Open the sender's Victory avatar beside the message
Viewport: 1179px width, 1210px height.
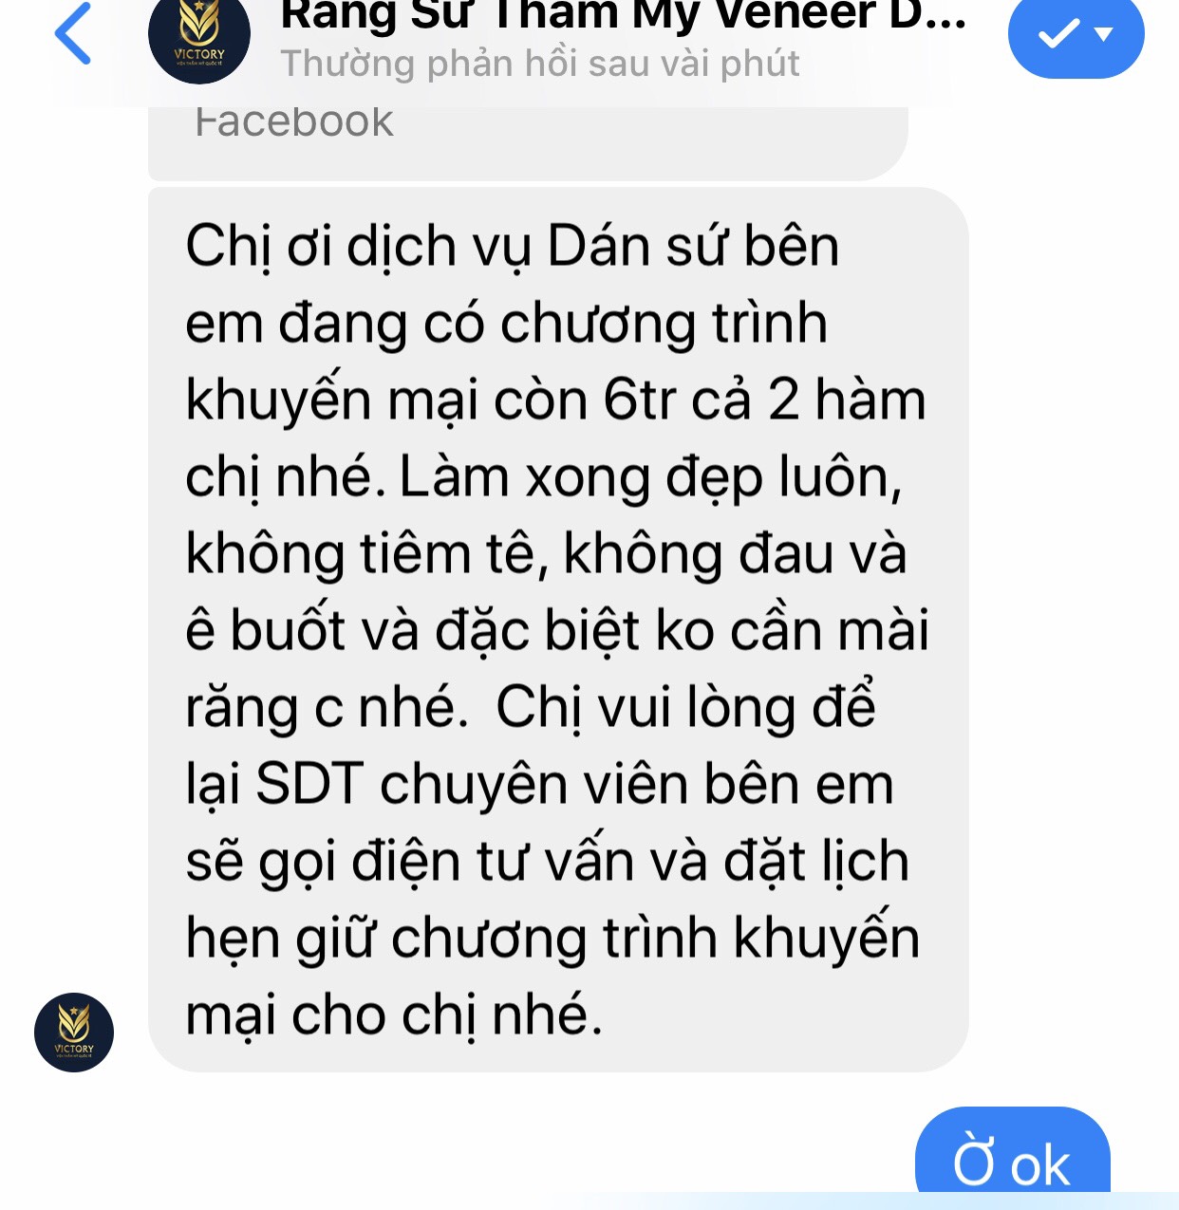74,1033
